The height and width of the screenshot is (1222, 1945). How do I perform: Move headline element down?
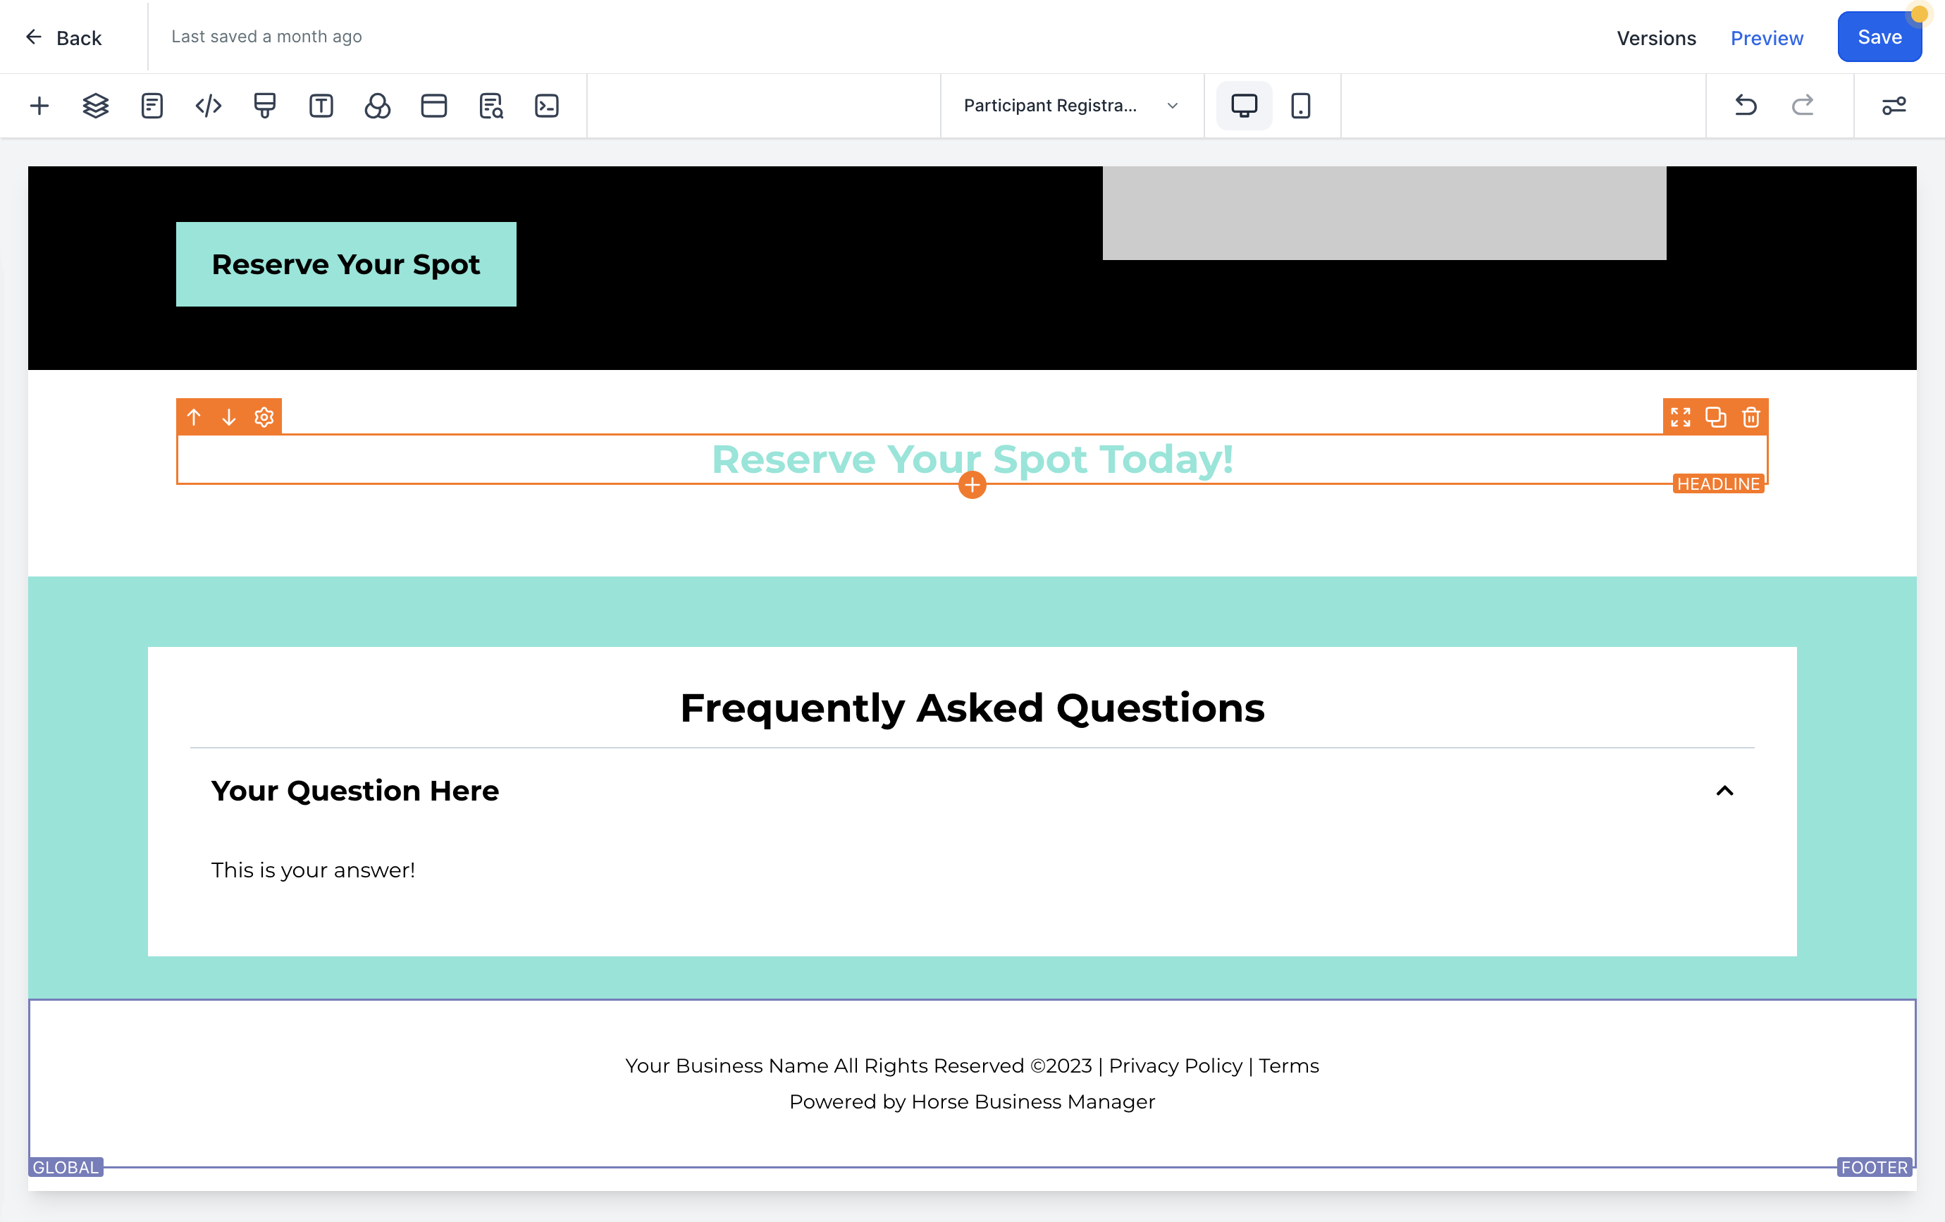[228, 416]
